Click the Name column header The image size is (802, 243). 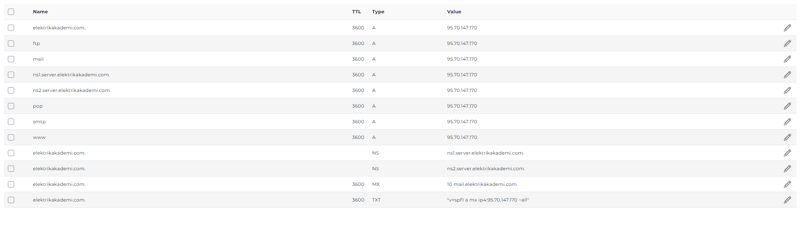click(x=40, y=12)
